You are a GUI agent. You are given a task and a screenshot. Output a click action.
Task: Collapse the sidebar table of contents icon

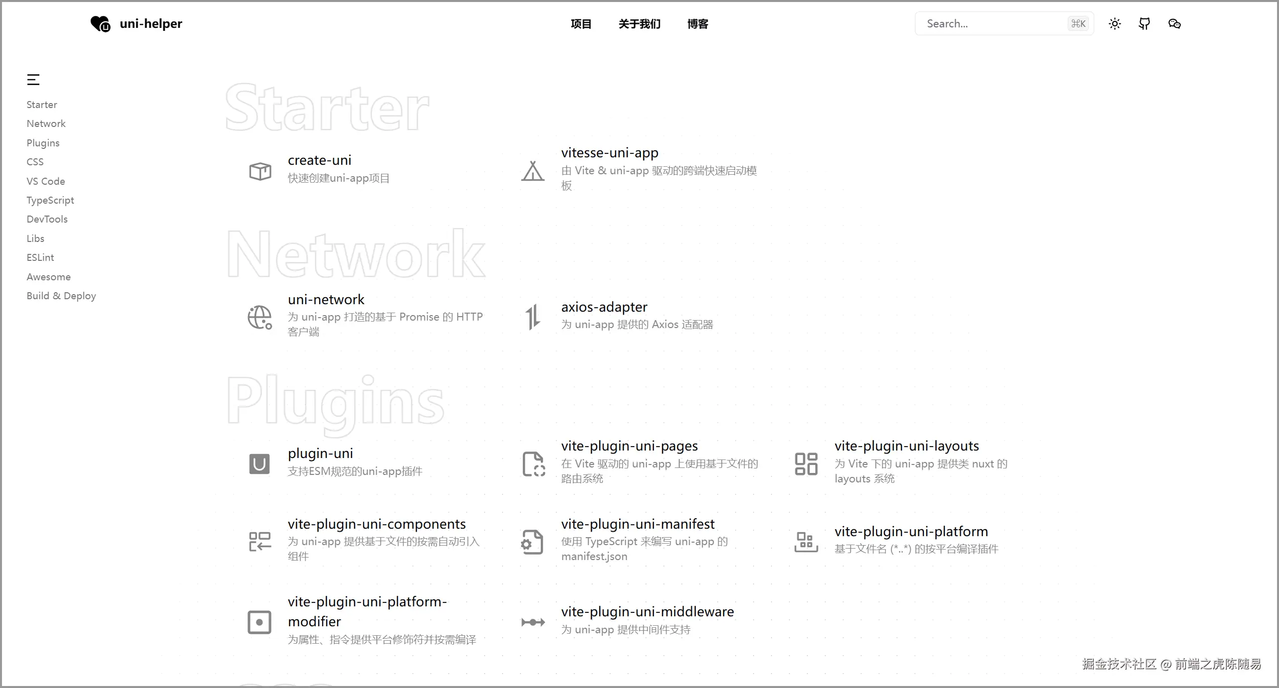(33, 80)
